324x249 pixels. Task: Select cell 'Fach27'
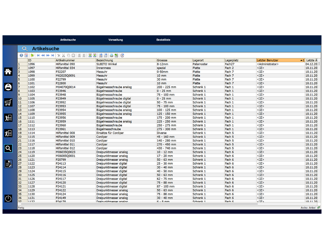(x=241, y=64)
